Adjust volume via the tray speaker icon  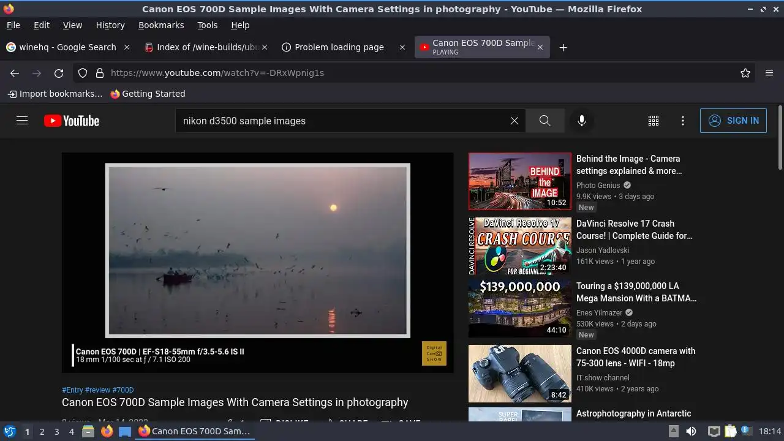pos(691,431)
